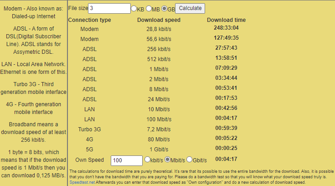Click the Download speed column header
Screen dimensions: 335x186
click(159, 20)
